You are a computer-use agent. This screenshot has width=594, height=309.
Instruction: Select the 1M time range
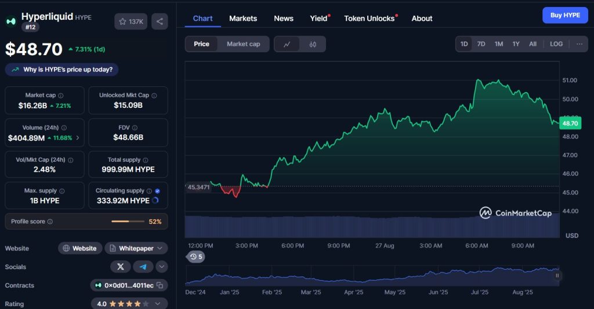[498, 44]
